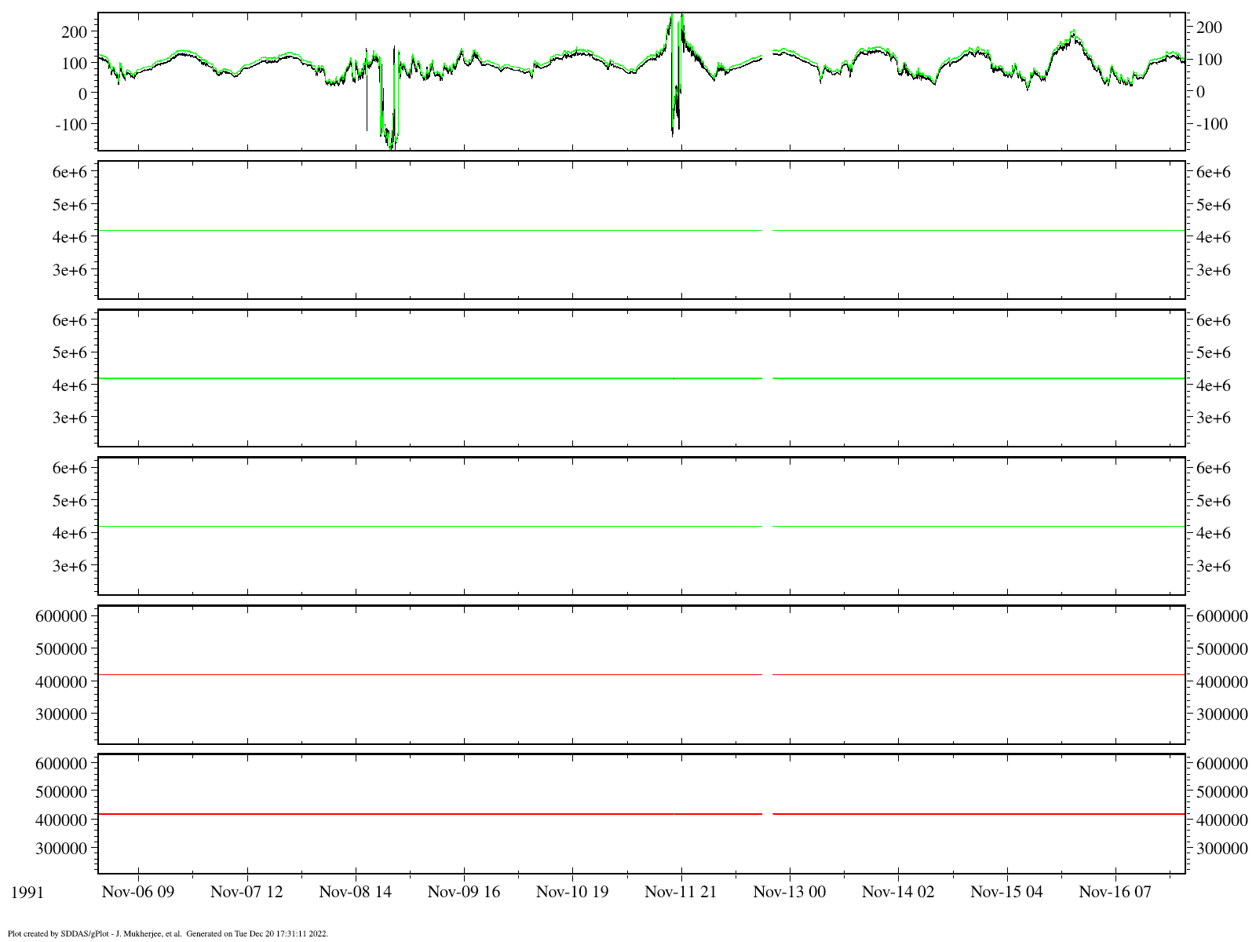This screenshot has height=942, width=1256.
Task: Select the 'Nov-15 04' time axis label
Action: click(1006, 893)
